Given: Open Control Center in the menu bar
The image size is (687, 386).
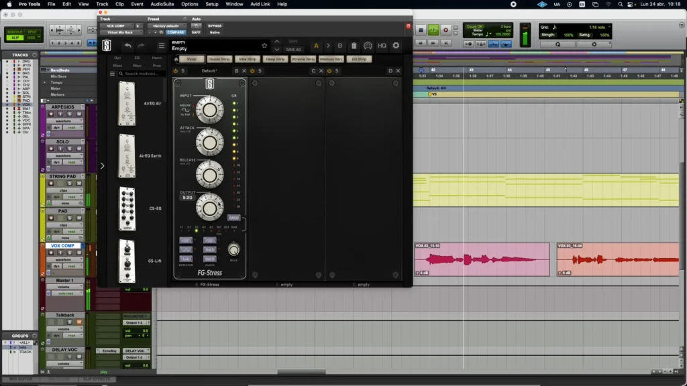Looking at the screenshot, I should pos(631,4).
